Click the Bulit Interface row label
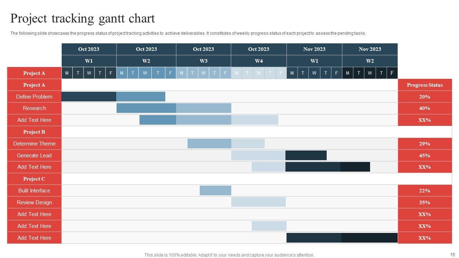 pos(34,191)
